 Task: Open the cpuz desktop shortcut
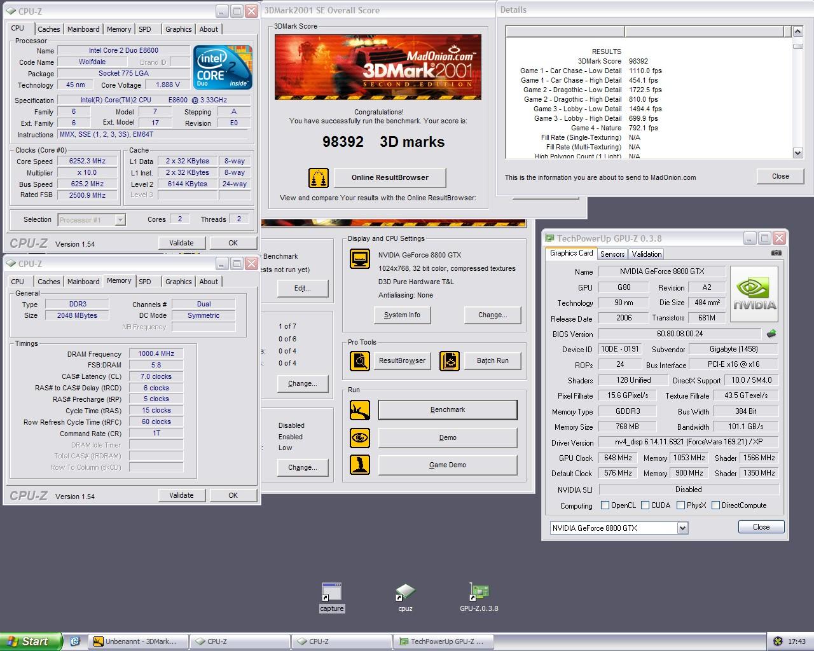pyautogui.click(x=405, y=597)
